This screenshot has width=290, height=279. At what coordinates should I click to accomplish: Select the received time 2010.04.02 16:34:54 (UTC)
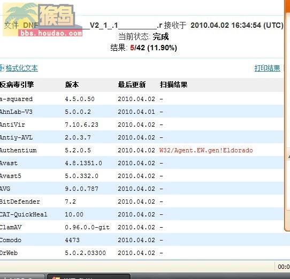(x=237, y=25)
